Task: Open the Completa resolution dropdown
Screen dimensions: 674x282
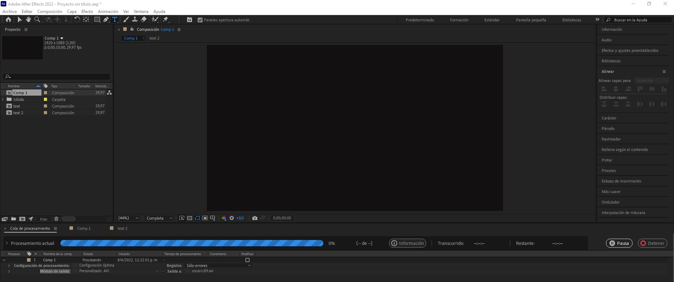Action: click(x=159, y=218)
